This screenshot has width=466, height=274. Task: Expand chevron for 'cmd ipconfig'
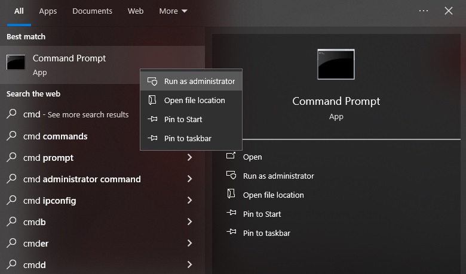click(189, 200)
